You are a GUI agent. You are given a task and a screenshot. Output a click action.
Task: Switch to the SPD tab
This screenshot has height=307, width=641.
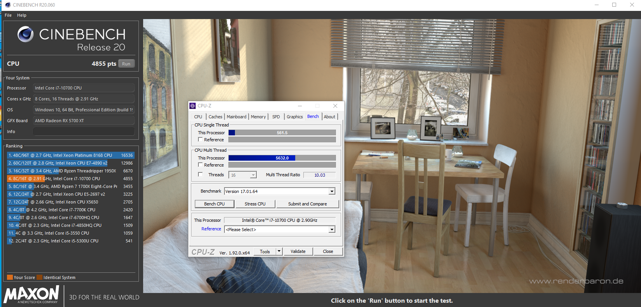click(276, 117)
